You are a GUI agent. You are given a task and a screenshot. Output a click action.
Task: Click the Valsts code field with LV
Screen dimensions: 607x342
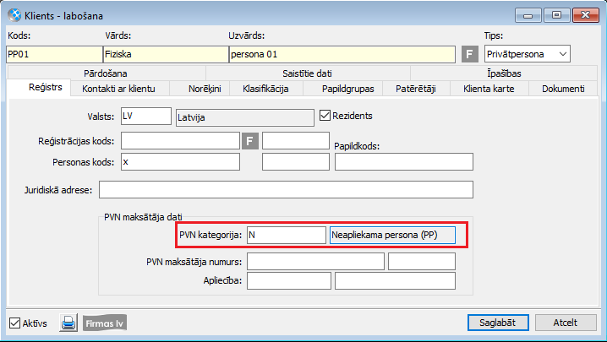[x=146, y=116]
